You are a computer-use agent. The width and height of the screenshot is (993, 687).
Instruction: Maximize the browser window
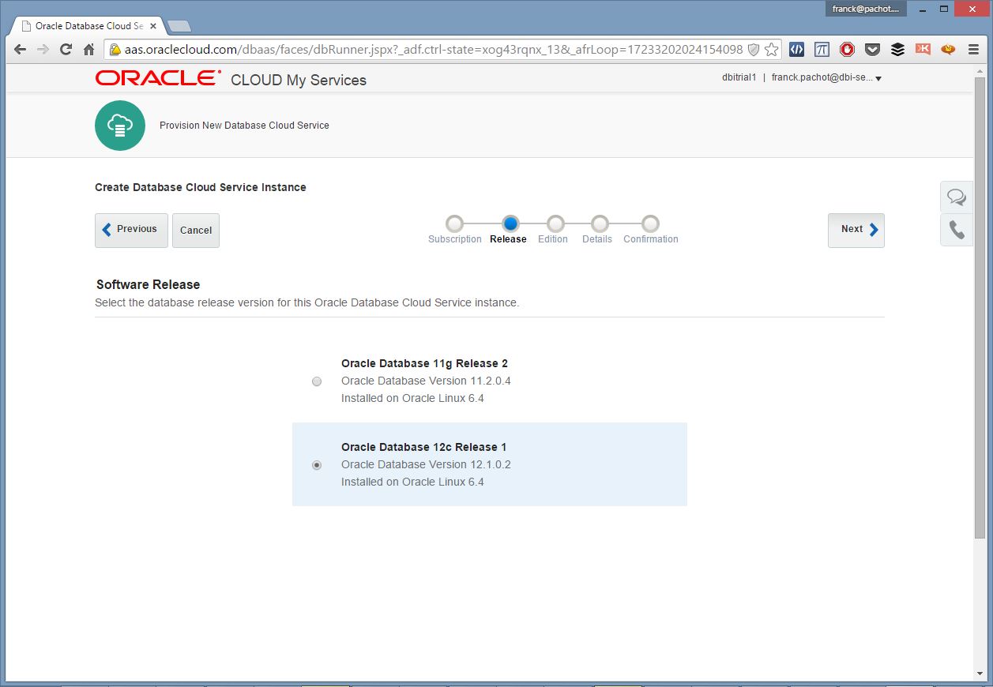coord(945,9)
